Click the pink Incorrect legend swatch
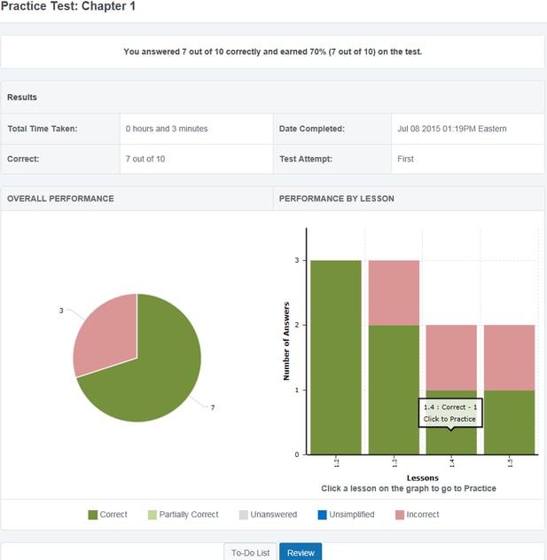 coord(400,515)
